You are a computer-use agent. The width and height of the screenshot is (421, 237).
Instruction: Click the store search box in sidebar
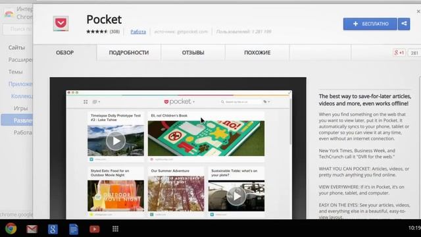coord(18,29)
